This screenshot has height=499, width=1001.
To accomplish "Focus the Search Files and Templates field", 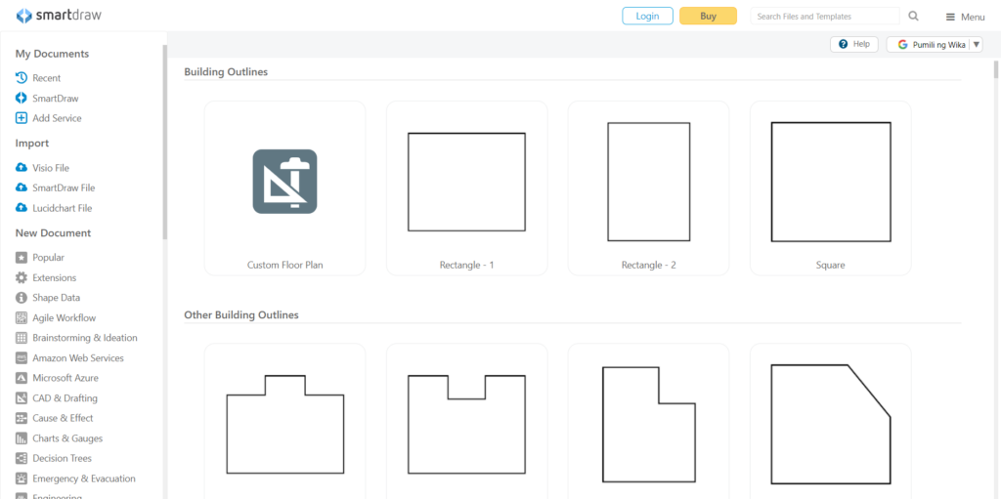I will (823, 17).
